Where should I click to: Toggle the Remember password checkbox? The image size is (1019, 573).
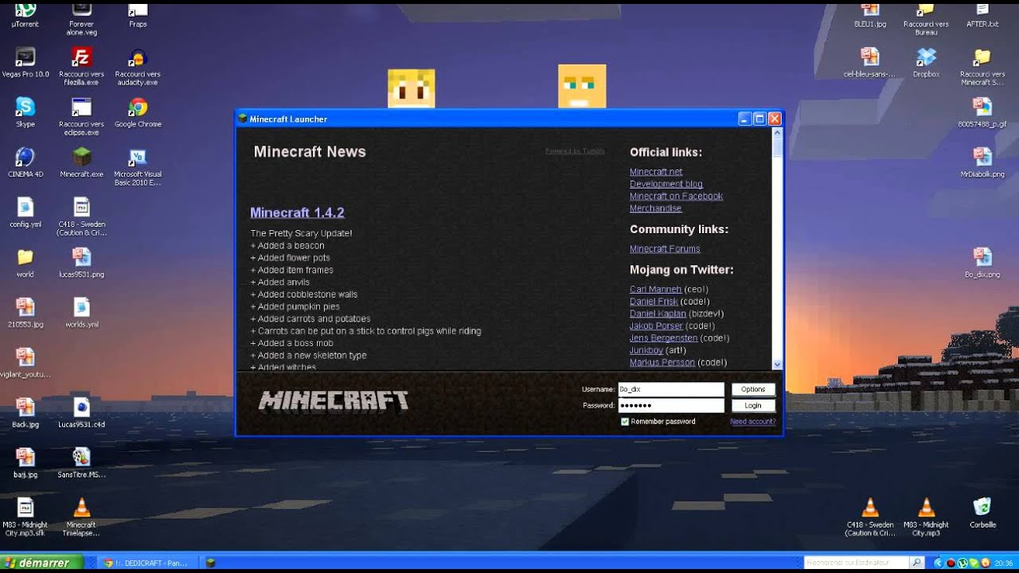point(625,422)
